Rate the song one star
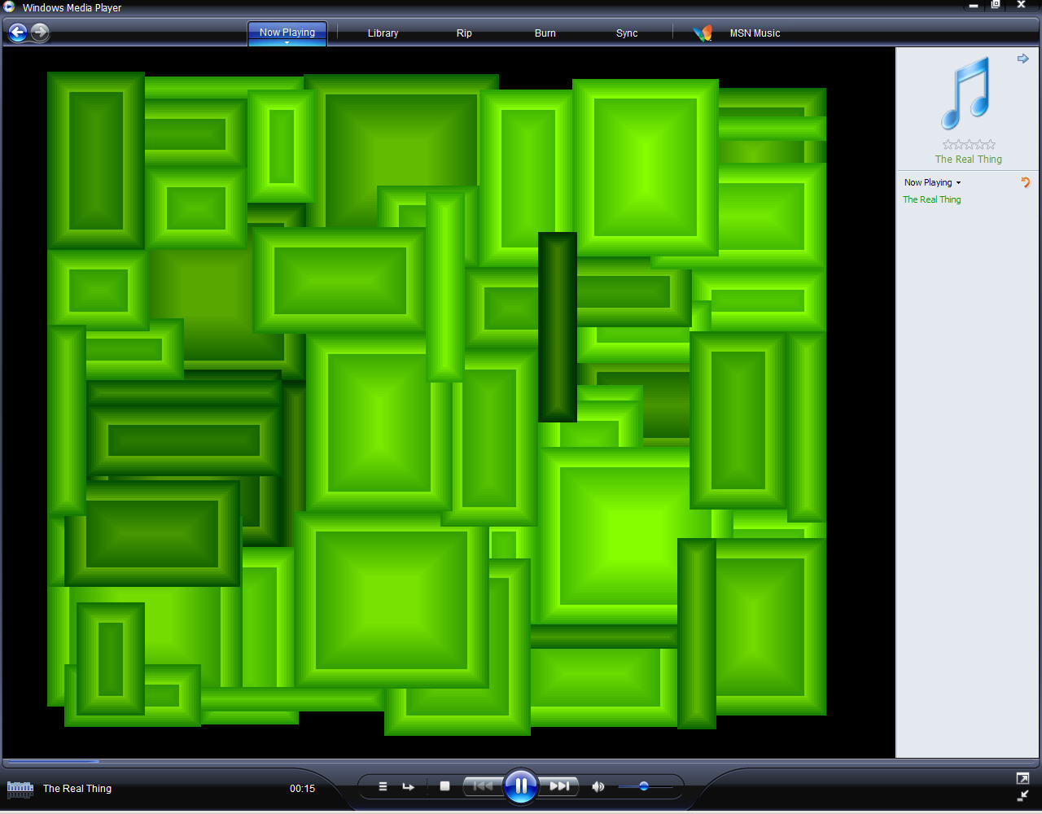Screen dimensions: 1042x814 [948, 145]
